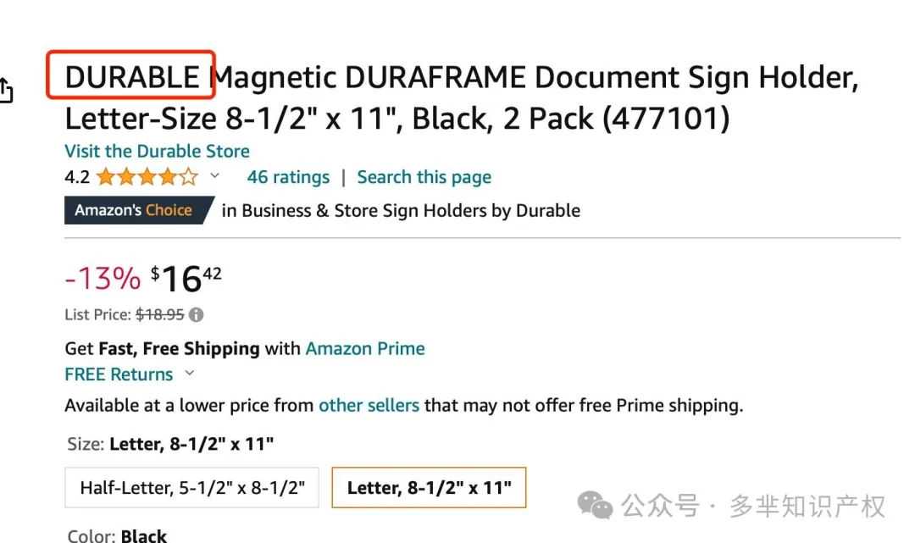Viewport: 915px width, 543px height.
Task: Click the WeChat logo watermark
Action: coord(595,505)
